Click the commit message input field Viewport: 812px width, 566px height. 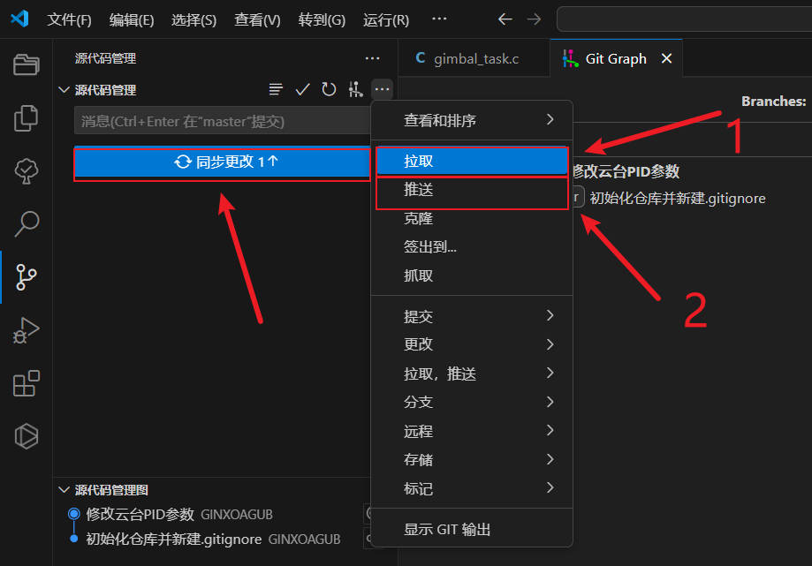221,121
